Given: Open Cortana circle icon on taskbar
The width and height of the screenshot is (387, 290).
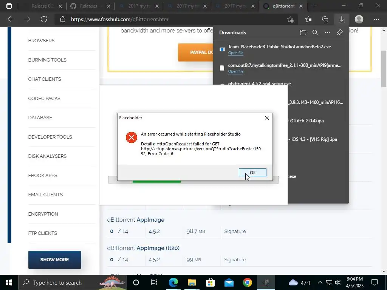Looking at the screenshot, I should [x=136, y=282].
